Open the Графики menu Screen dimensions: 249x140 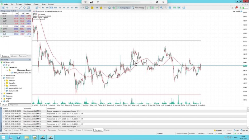click(28, 4)
